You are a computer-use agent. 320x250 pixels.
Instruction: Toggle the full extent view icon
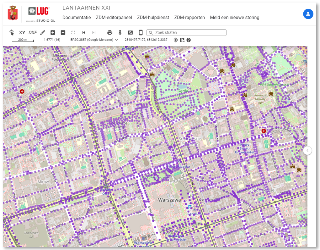[73, 32]
